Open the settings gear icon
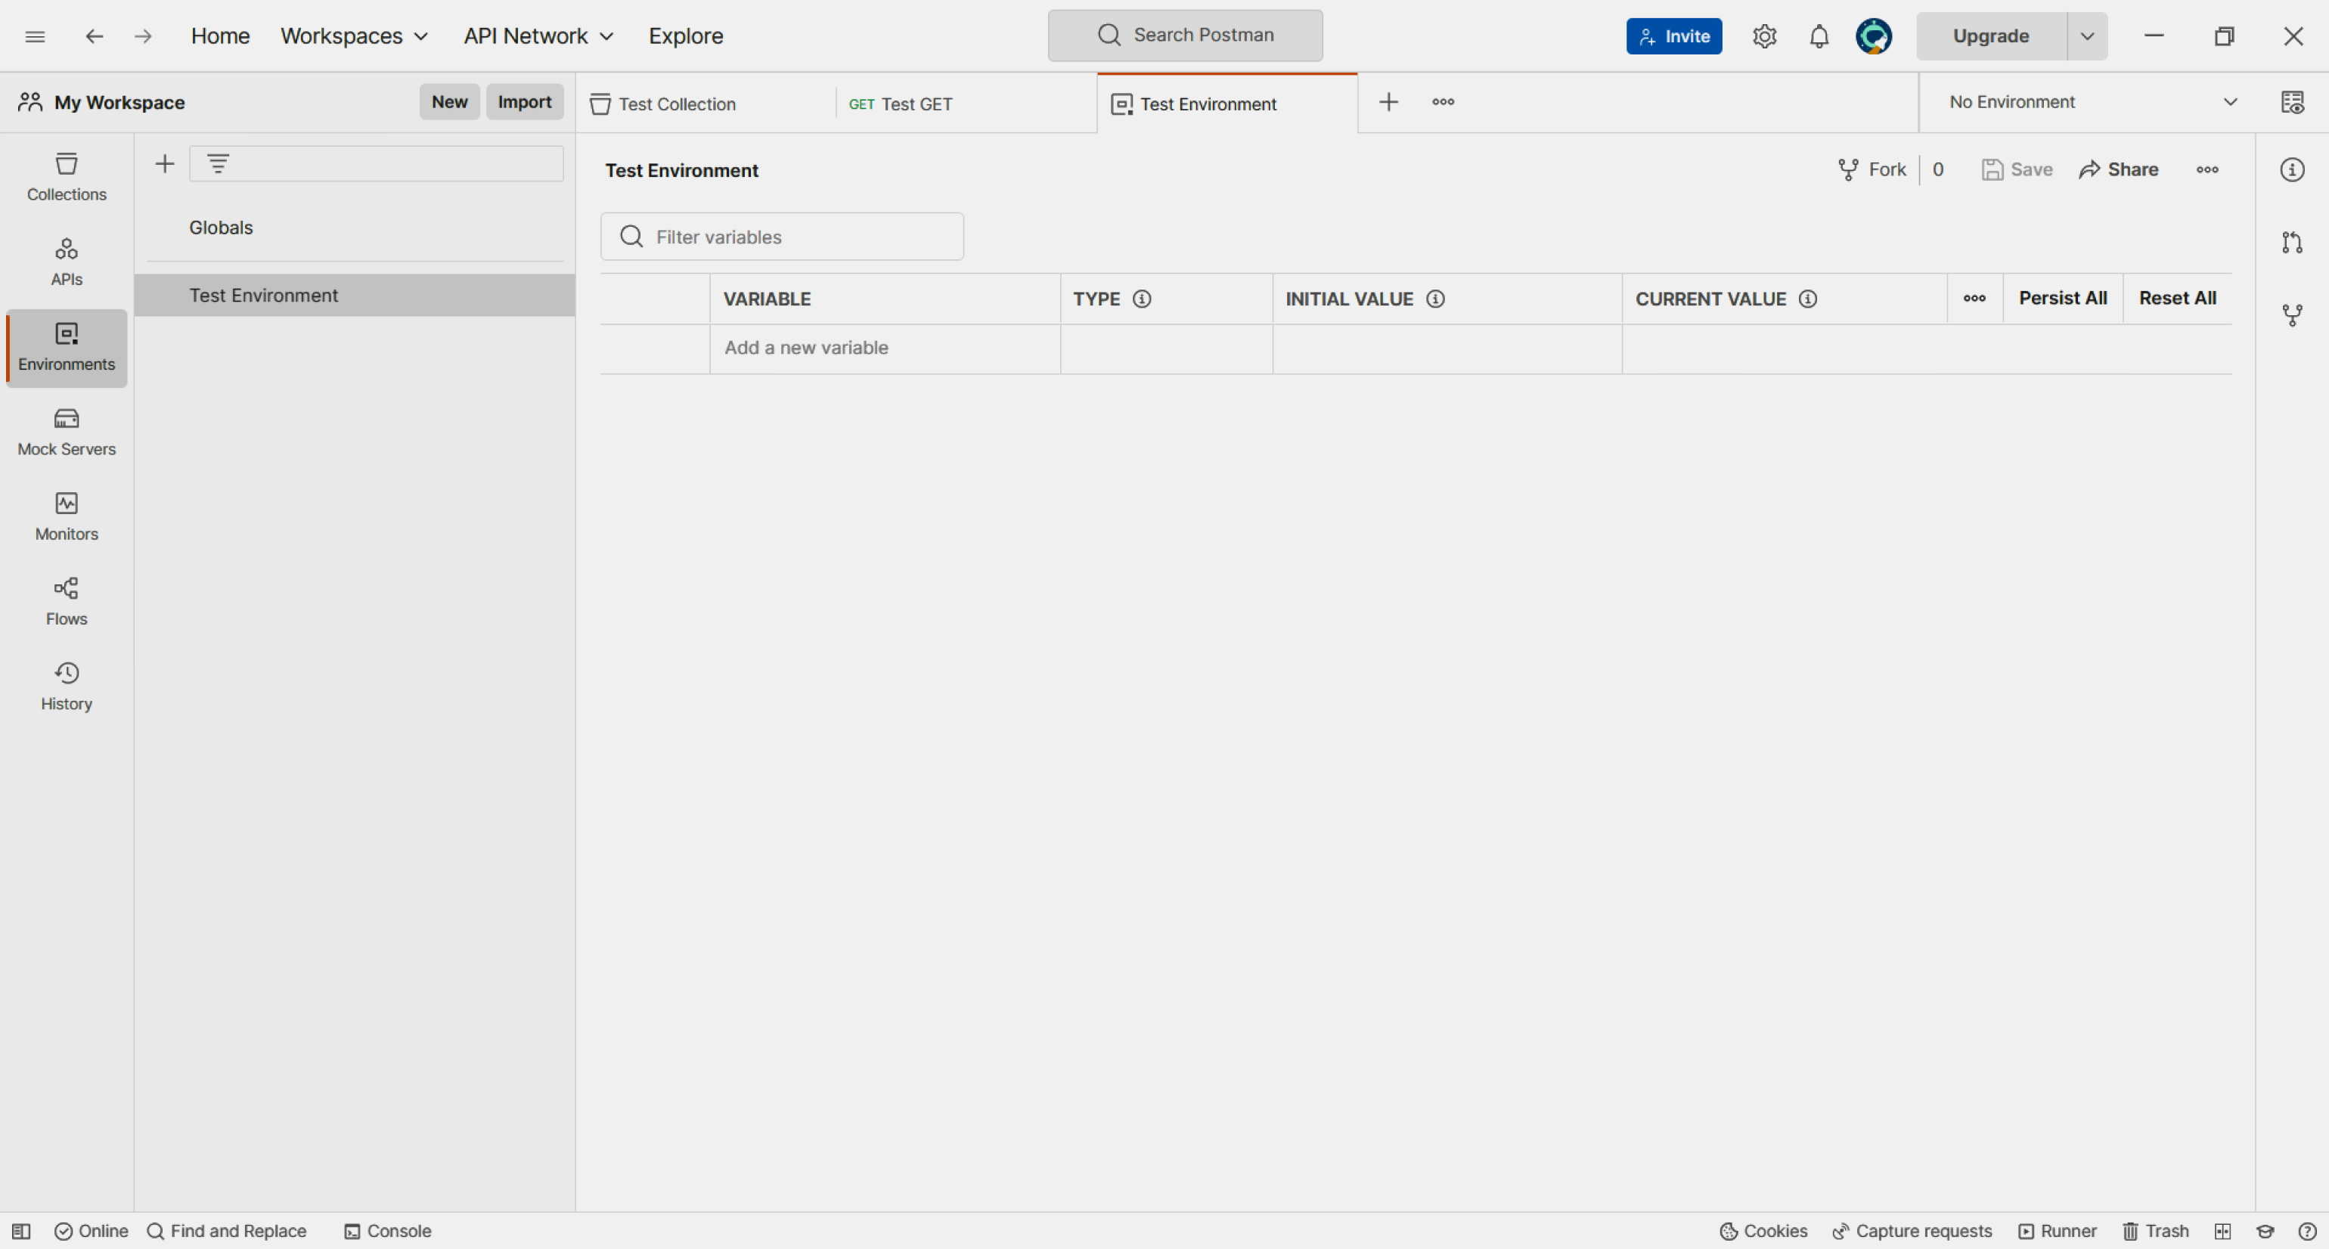 1764,36
